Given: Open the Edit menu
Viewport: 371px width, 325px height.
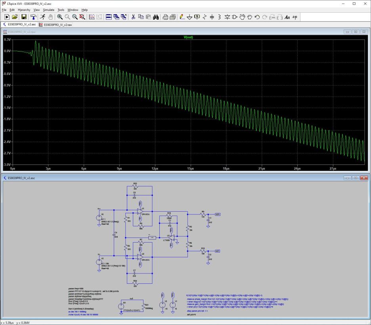Looking at the screenshot, I should tap(12, 10).
